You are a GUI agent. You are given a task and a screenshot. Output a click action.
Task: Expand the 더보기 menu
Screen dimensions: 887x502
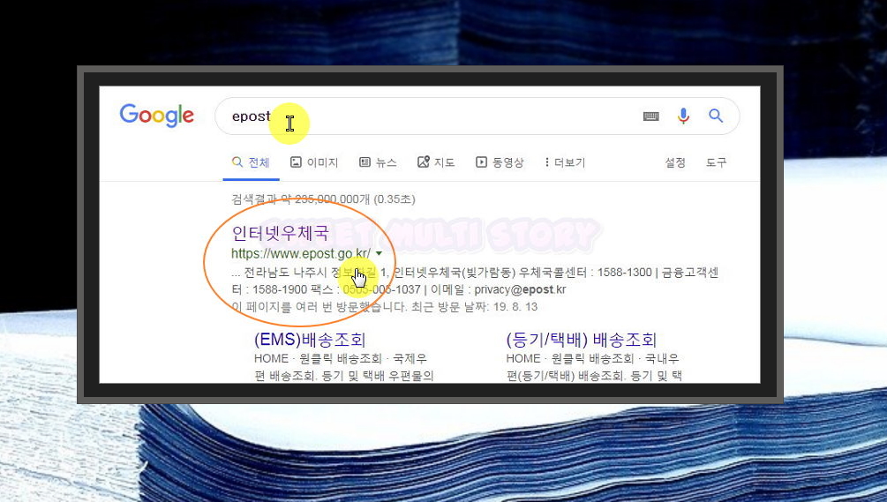565,163
